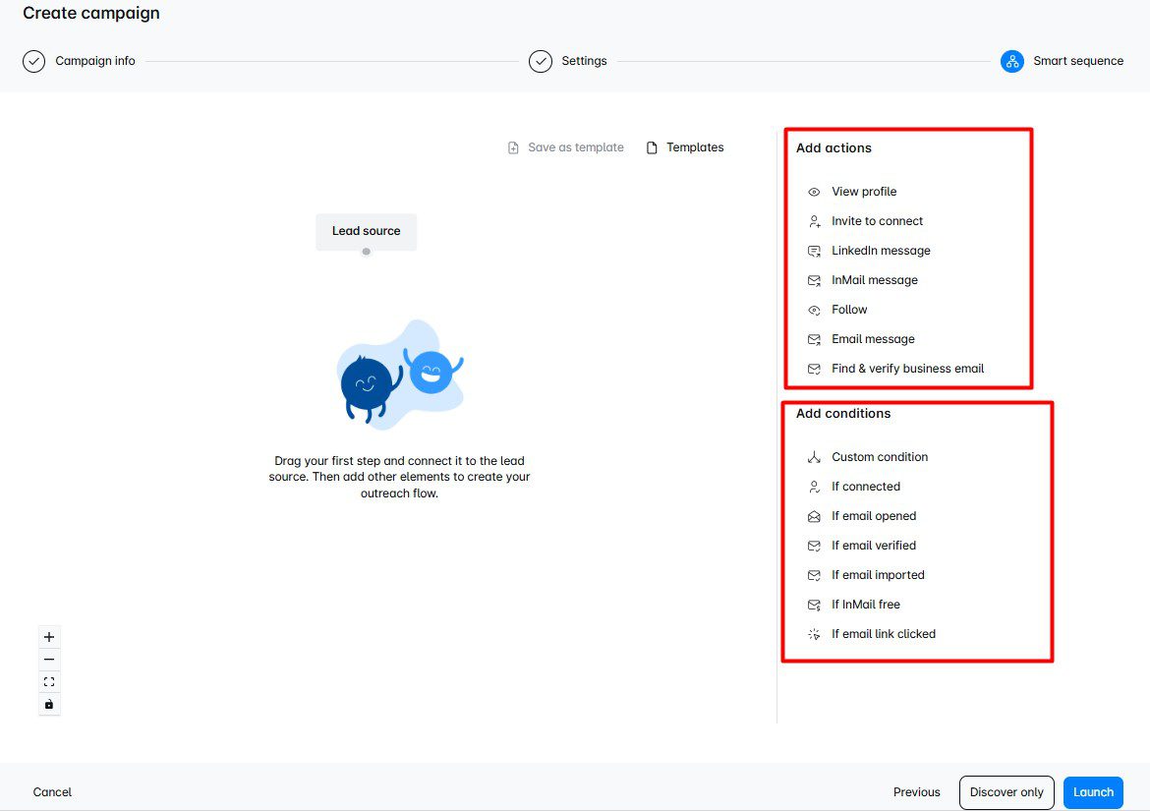
Task: Click the Lead source connector dot
Action: pyautogui.click(x=366, y=252)
